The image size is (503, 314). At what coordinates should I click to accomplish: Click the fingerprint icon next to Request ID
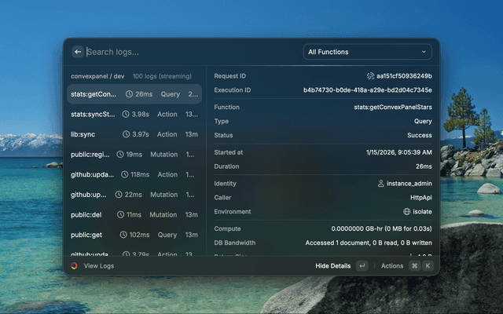[x=370, y=76]
